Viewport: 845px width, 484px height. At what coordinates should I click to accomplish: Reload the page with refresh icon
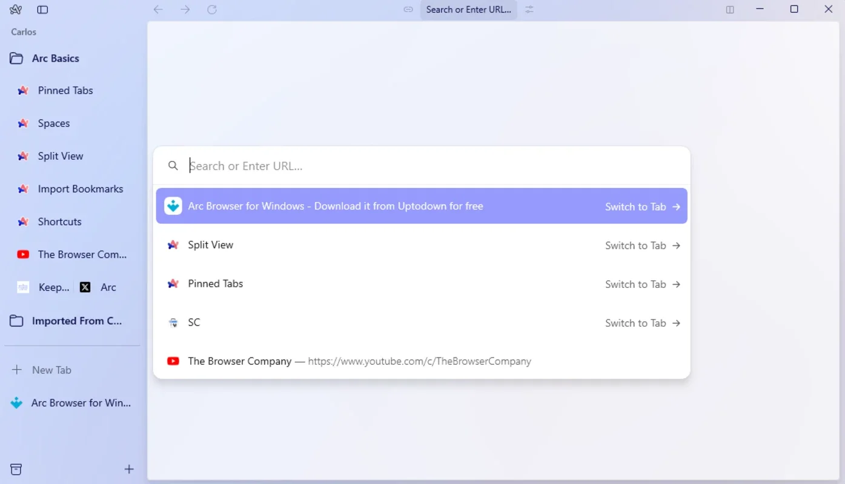(x=212, y=10)
